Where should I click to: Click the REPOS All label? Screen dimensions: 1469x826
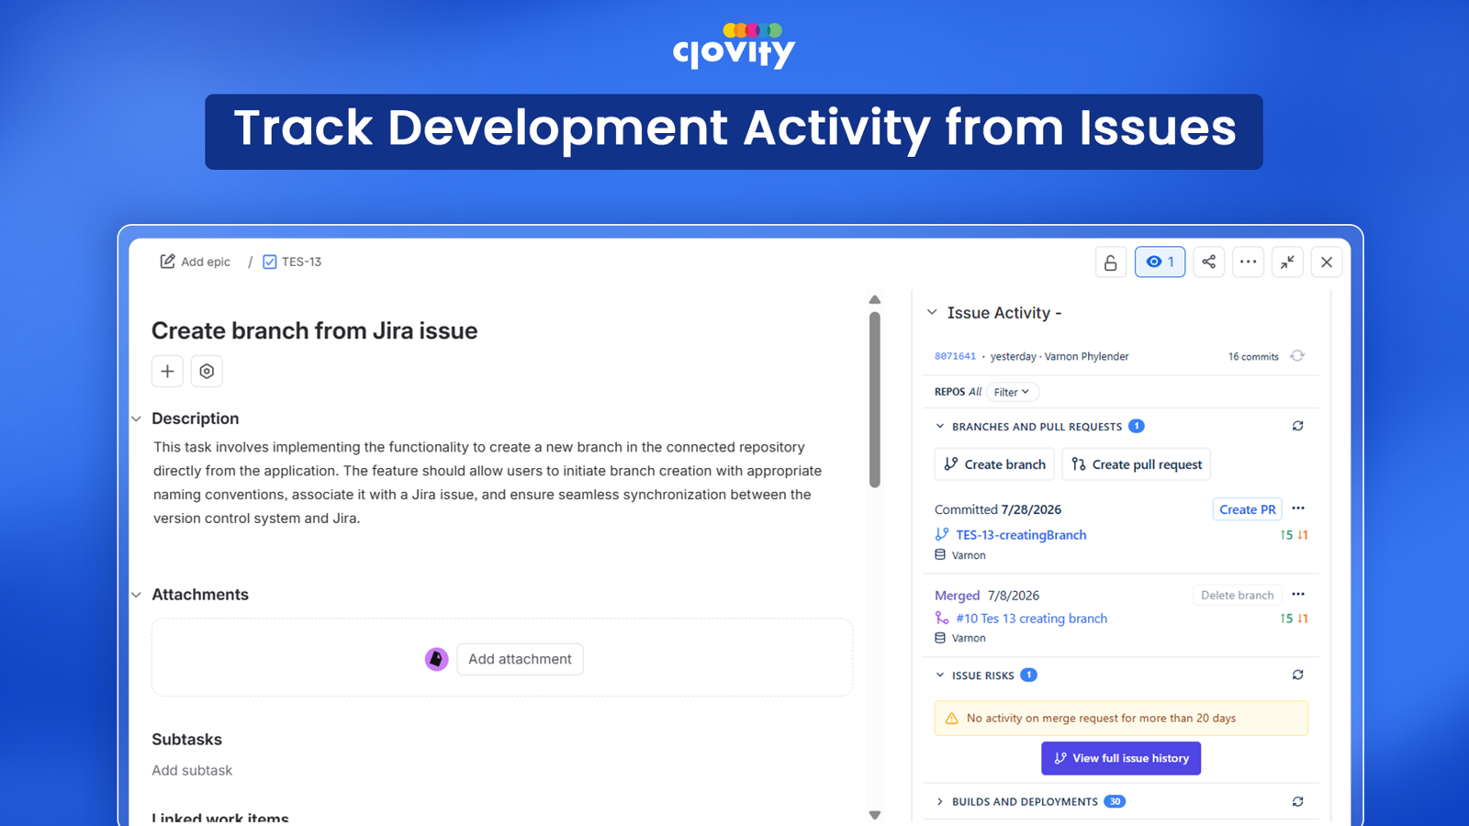[958, 392]
